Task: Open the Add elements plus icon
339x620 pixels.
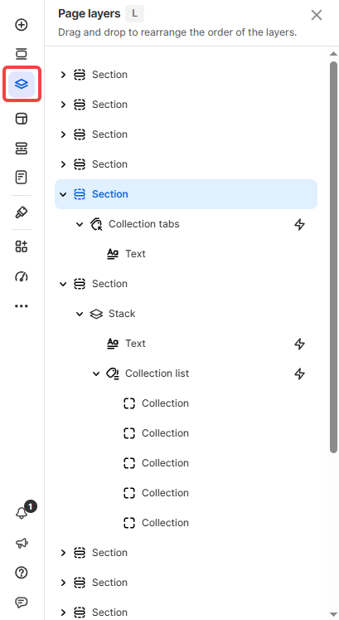Action: click(22, 25)
